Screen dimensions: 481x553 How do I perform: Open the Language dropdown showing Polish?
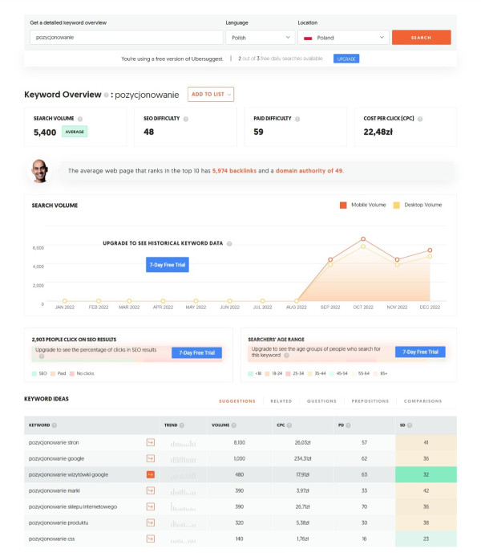pos(260,38)
